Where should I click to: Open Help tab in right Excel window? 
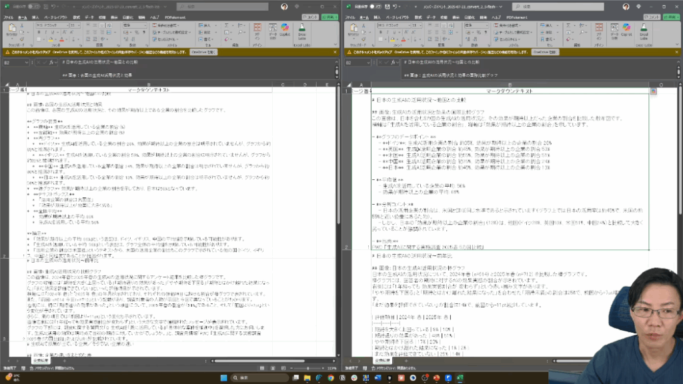click(496, 17)
